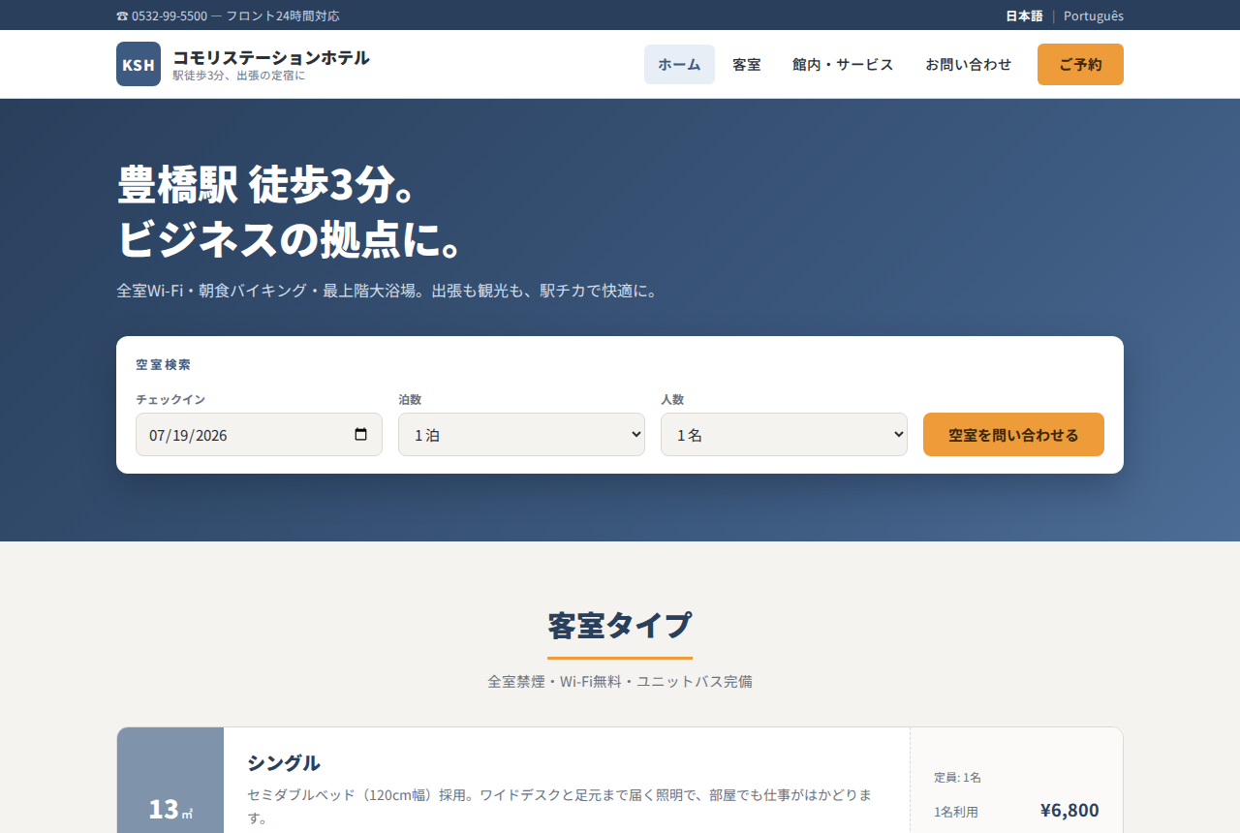Open the calendar picker in check-in field
This screenshot has height=833, width=1240.
pyautogui.click(x=361, y=435)
